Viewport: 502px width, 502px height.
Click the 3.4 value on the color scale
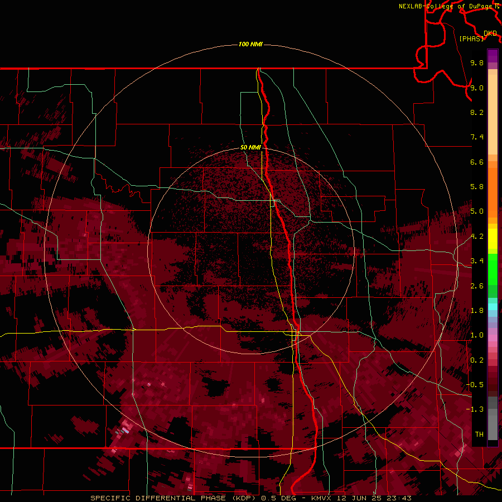pyautogui.click(x=477, y=261)
